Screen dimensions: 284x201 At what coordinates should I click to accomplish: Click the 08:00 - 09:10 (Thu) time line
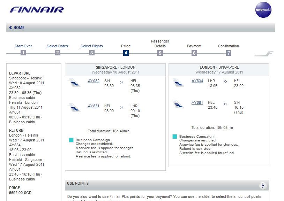click(25, 117)
